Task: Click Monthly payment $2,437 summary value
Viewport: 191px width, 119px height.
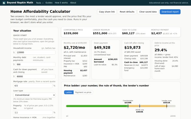Action: pos(156,33)
